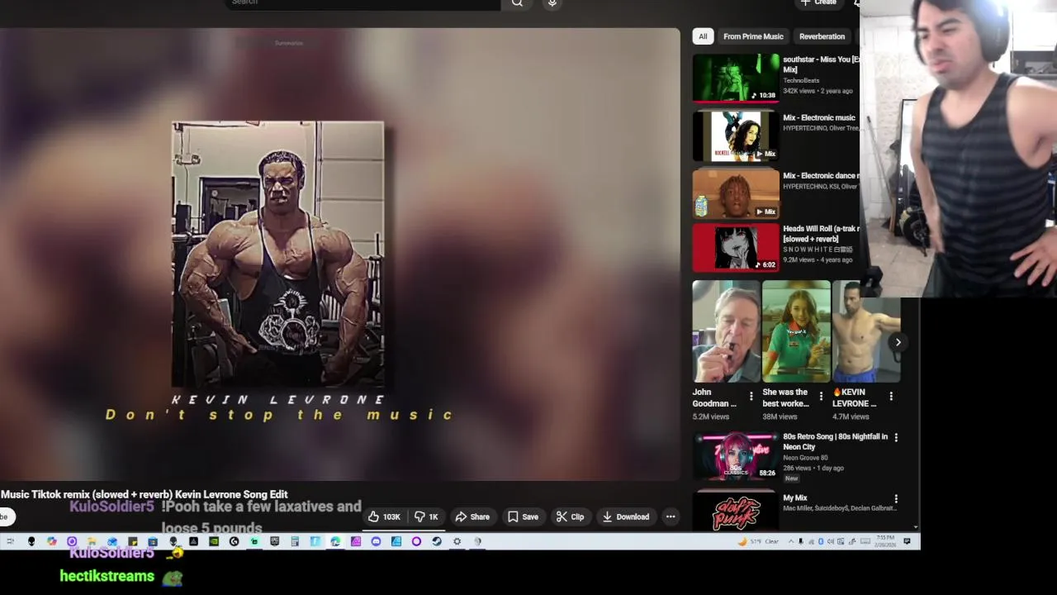
Task: Open options menu for John Goodman short
Action: [x=751, y=397]
